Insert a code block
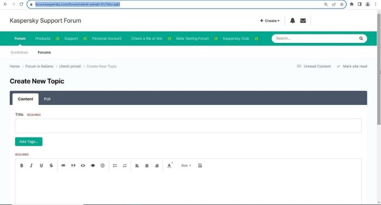This screenshot has width=381, height=205. (83, 165)
